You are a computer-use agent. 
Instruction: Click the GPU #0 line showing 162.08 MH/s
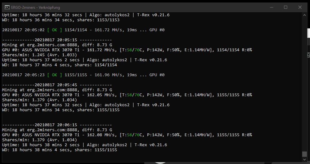[x=127, y=135]
